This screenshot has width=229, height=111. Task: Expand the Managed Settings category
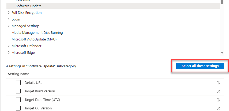click(x=9, y=26)
